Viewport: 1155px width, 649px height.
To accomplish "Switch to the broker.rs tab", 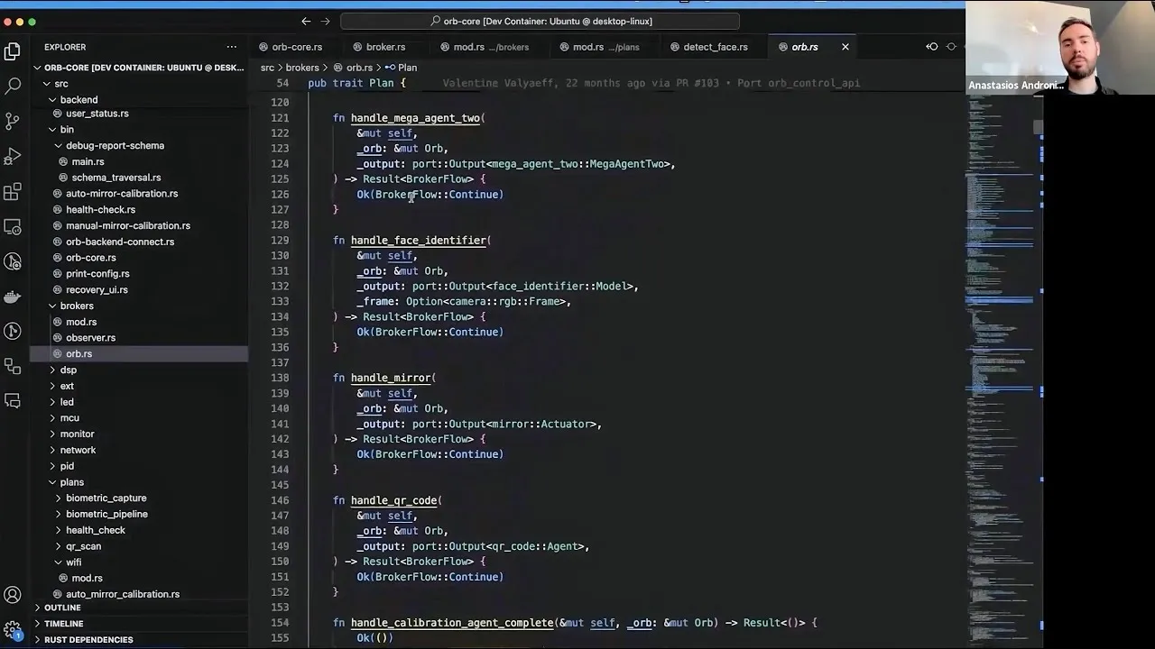I will pyautogui.click(x=385, y=47).
